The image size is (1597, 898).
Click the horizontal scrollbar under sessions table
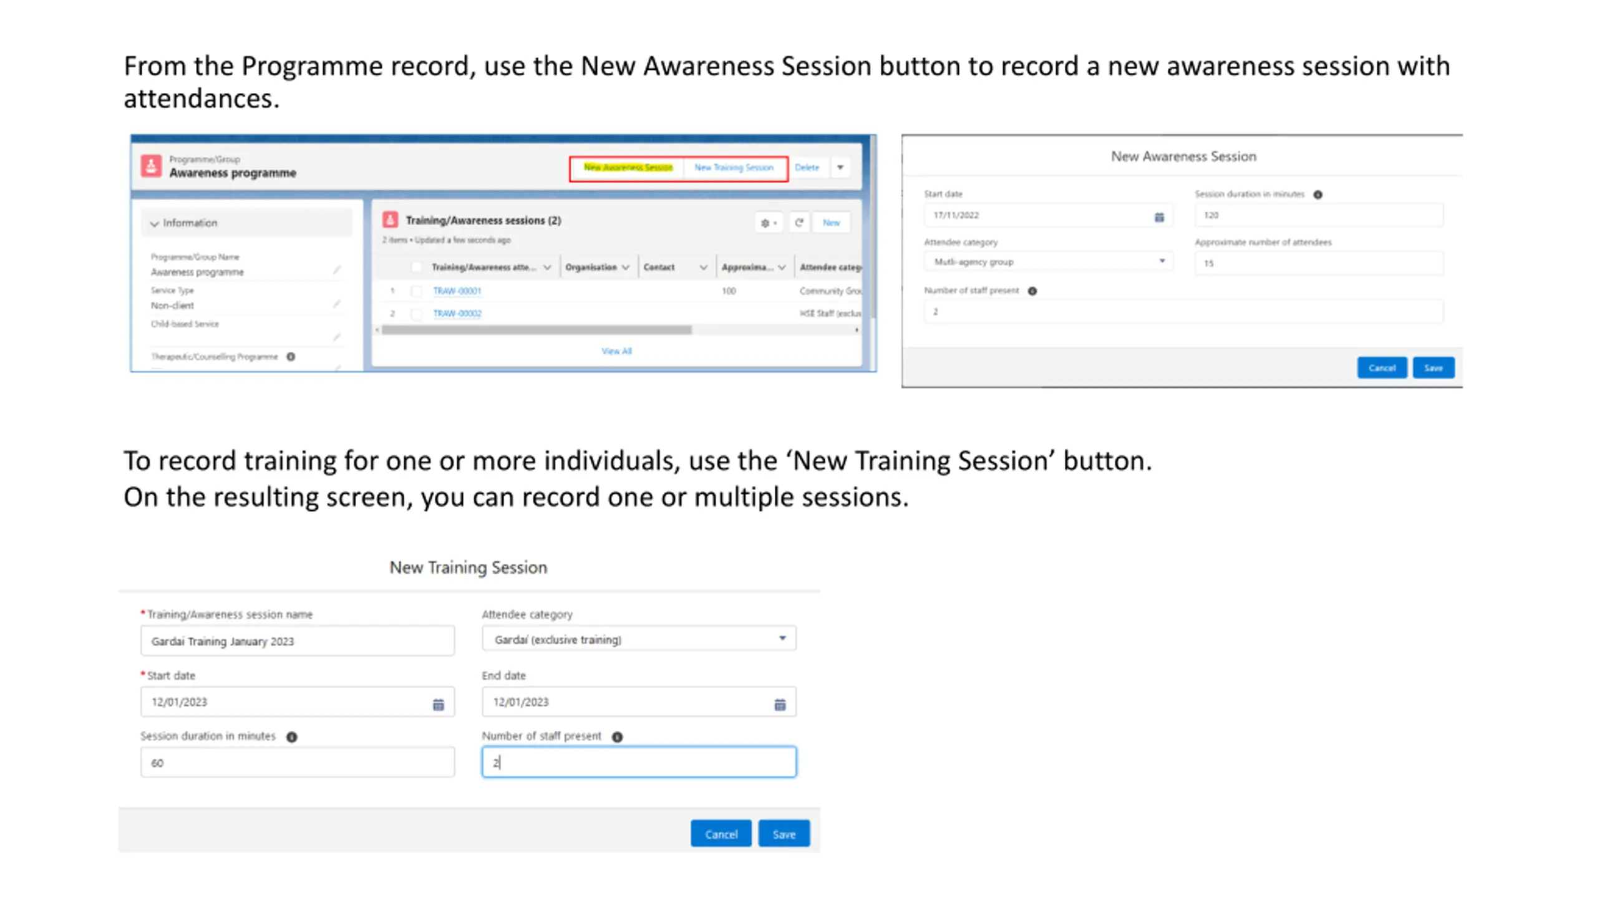pyautogui.click(x=536, y=330)
